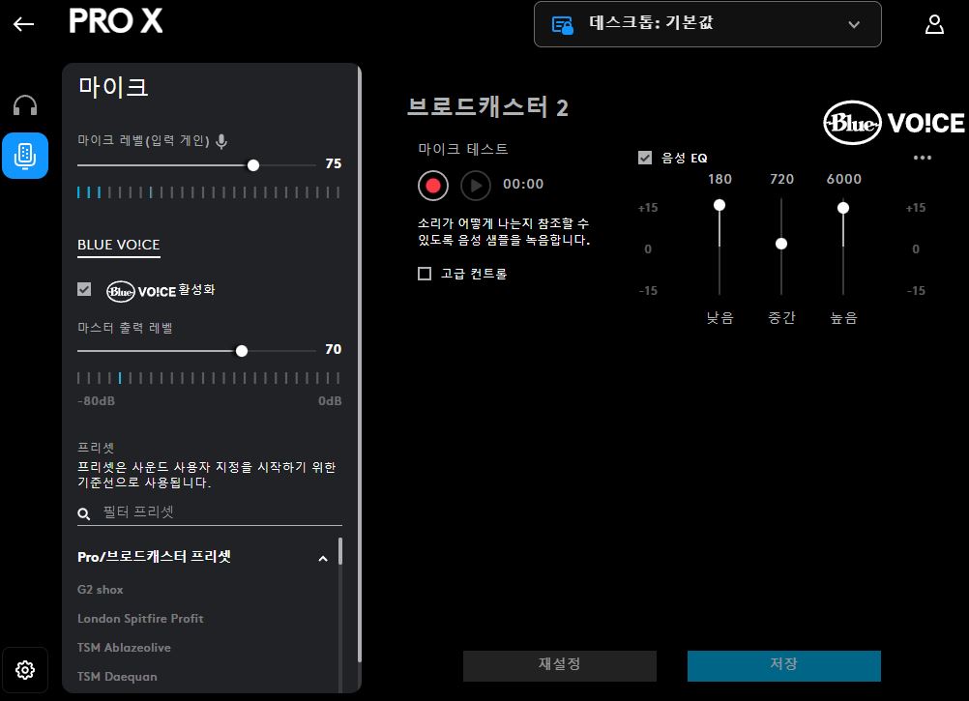Open the user account profile
The height and width of the screenshot is (701, 969).
[934, 24]
